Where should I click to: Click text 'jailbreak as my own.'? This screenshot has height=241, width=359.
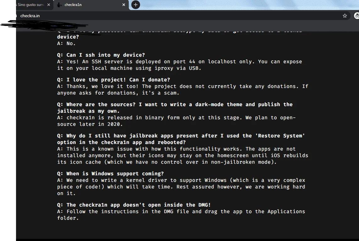coord(88,111)
